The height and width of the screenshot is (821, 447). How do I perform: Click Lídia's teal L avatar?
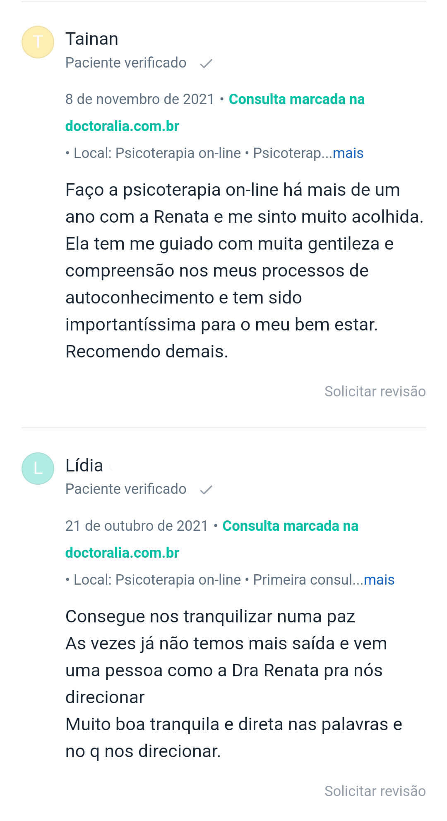coord(38,468)
